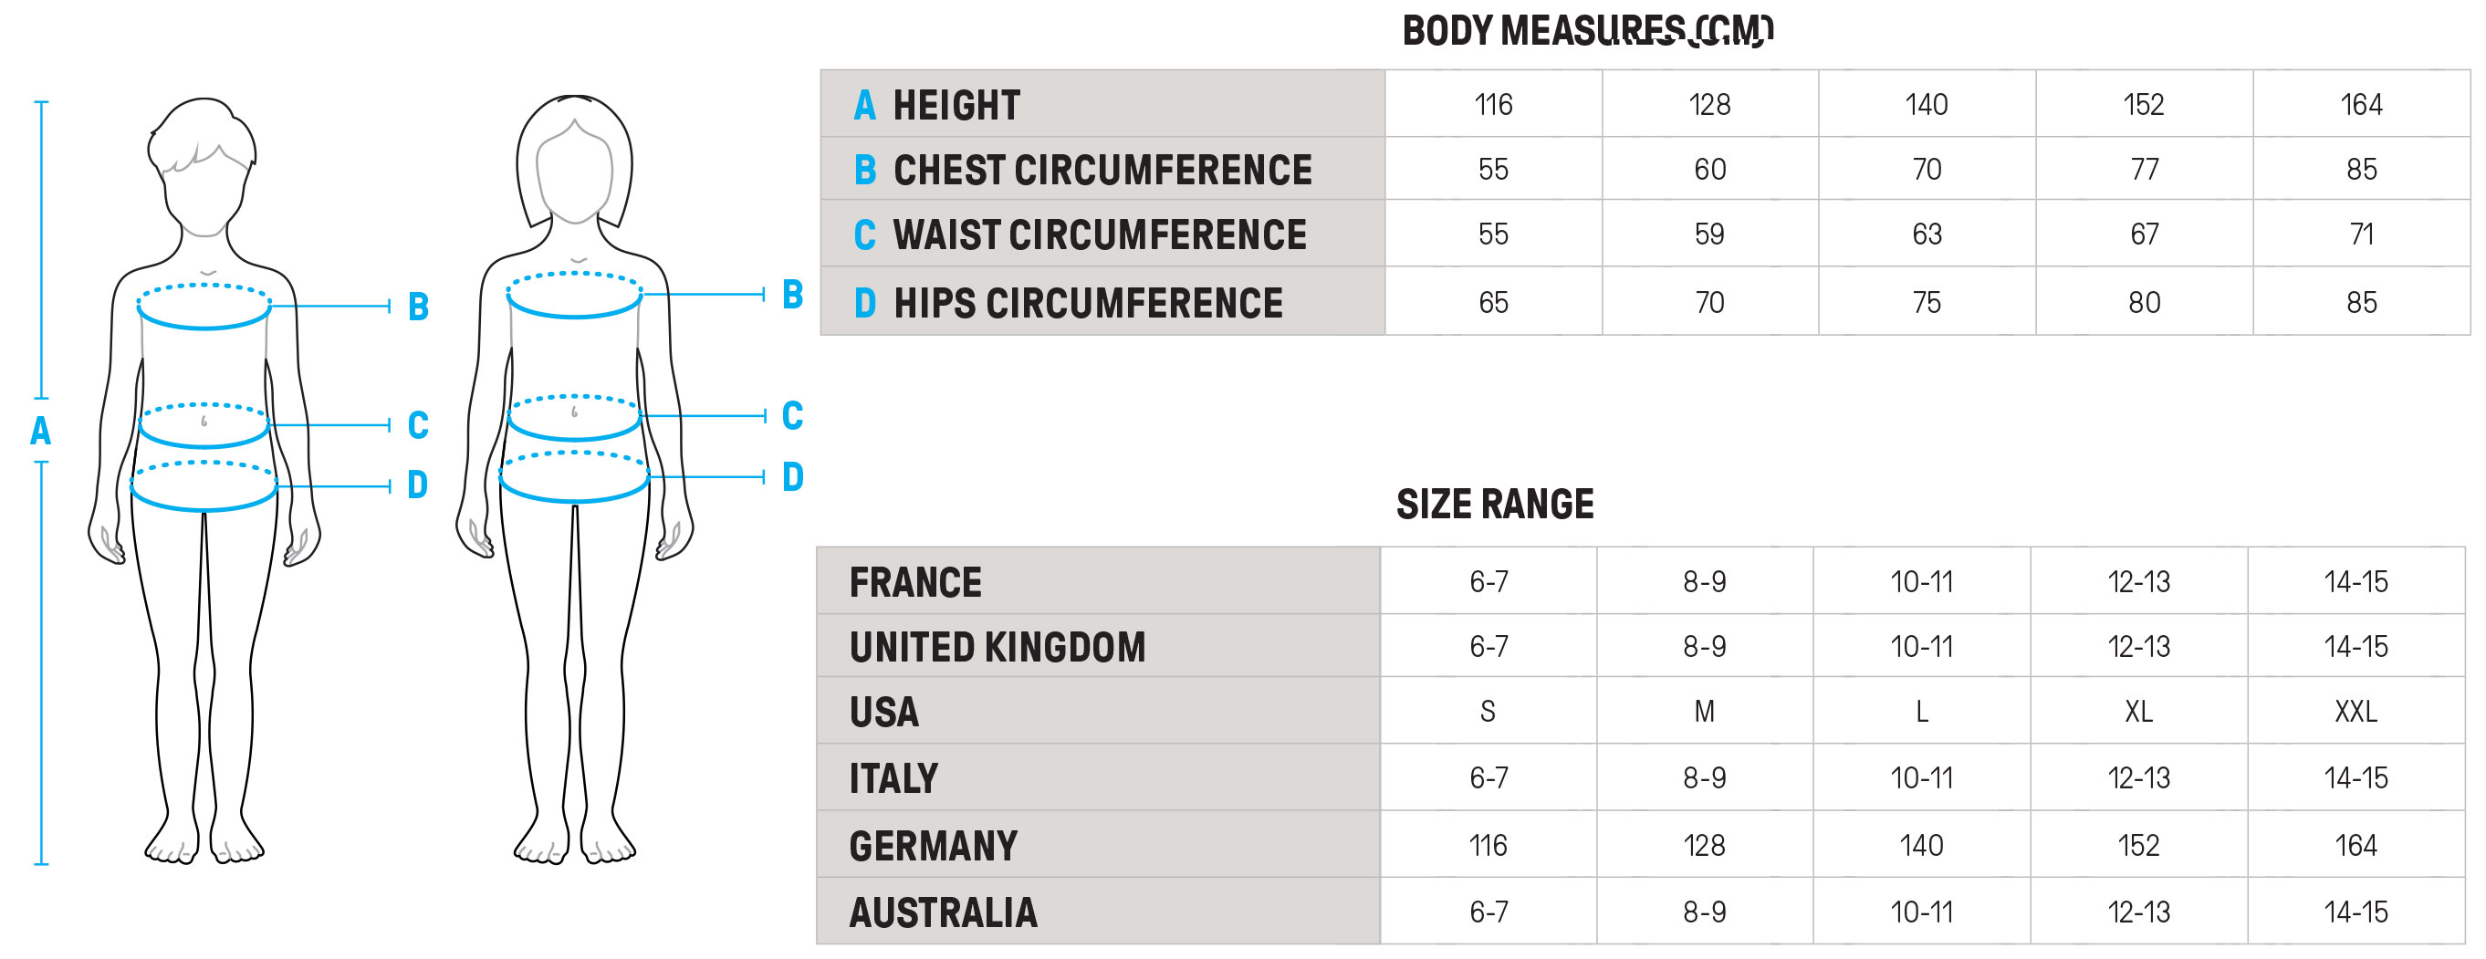Click the 14-15 cell in Australia row

(x=2355, y=912)
